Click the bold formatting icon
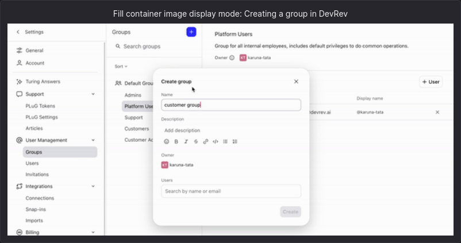461x243 pixels. [176, 141]
